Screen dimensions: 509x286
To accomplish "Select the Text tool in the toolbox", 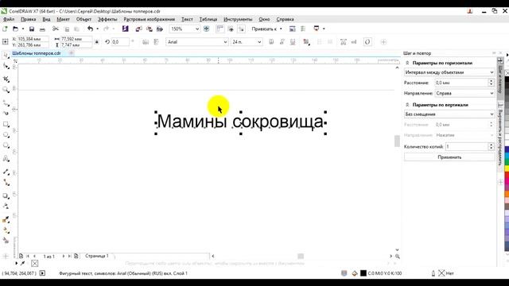I will [x=6, y=159].
